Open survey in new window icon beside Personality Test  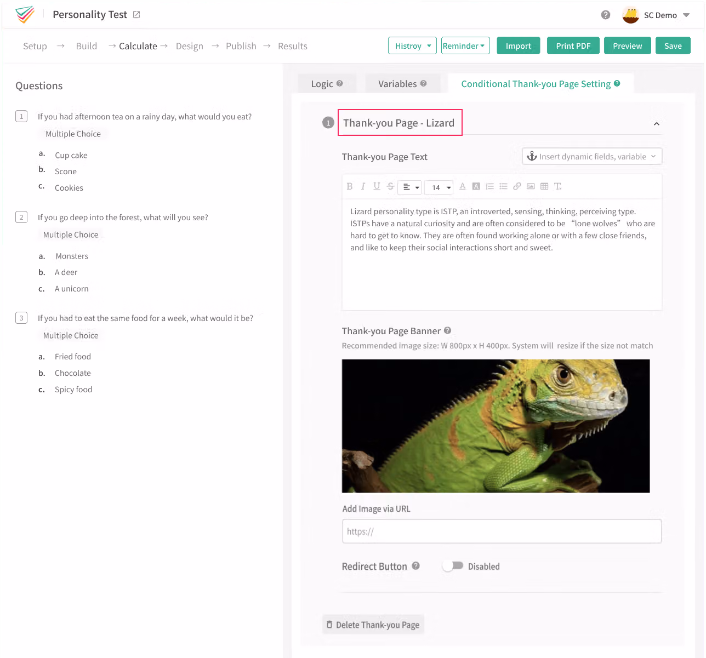click(x=136, y=15)
